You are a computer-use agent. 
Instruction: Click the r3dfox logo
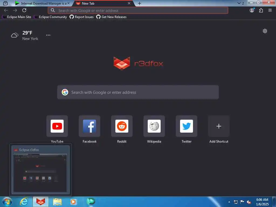coord(138,63)
